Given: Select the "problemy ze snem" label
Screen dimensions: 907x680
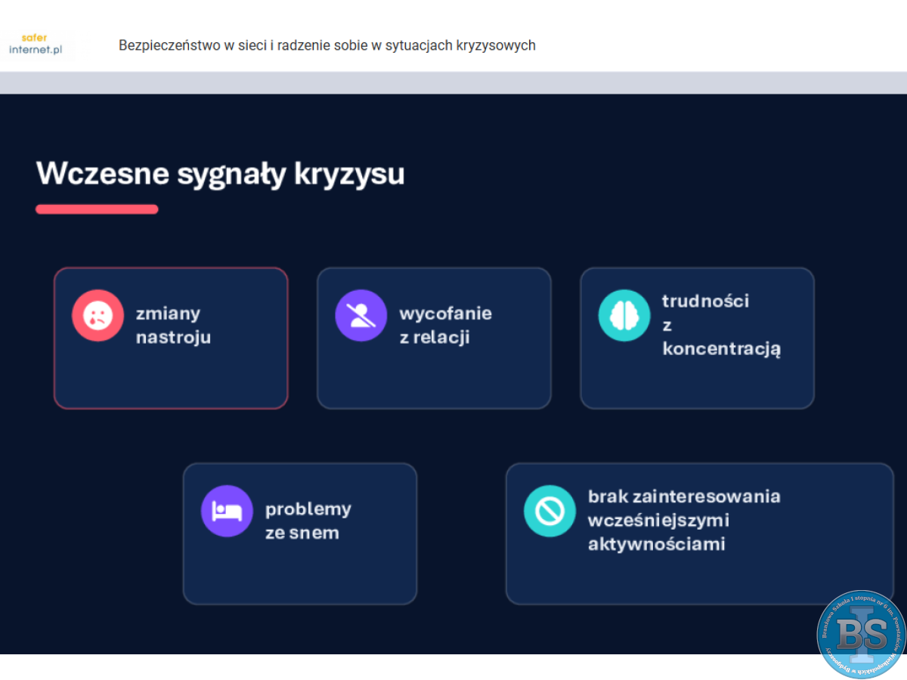Looking at the screenshot, I should pyautogui.click(x=308, y=521).
